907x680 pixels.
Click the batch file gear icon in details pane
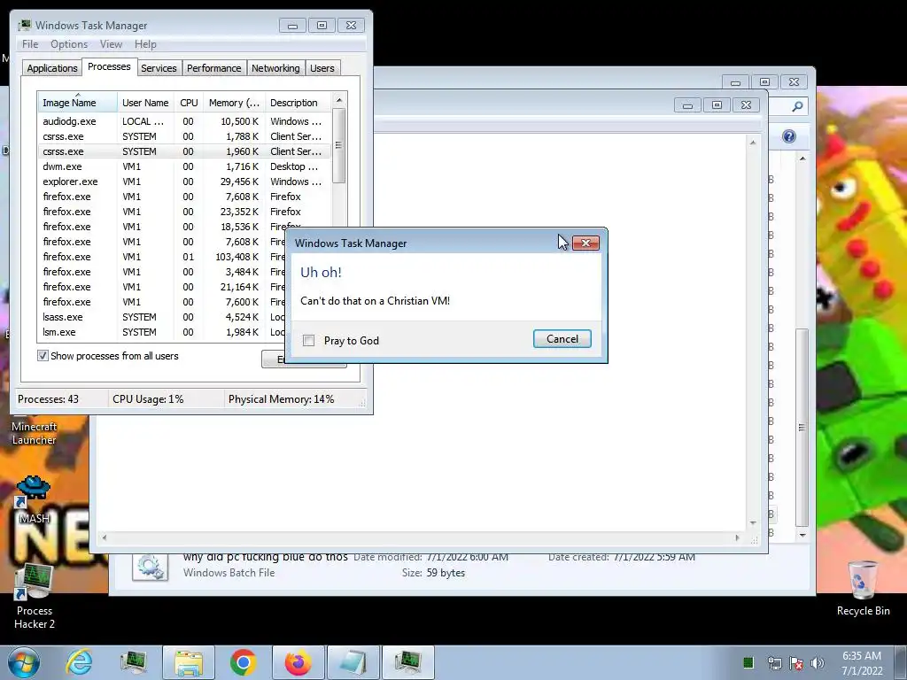(151, 566)
